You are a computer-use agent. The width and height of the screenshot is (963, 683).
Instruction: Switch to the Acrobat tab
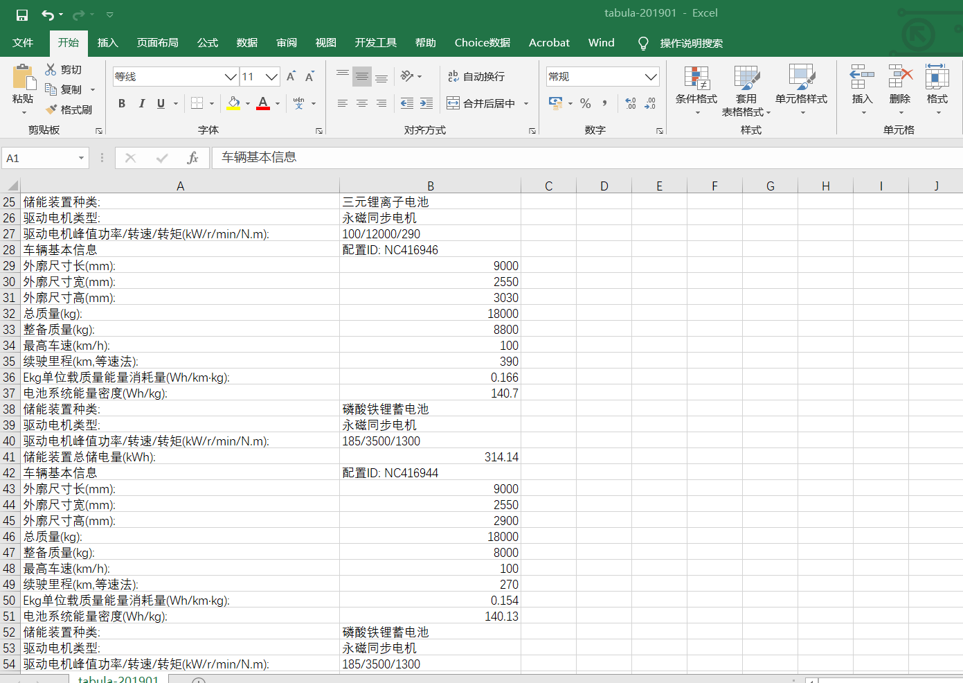coord(549,43)
